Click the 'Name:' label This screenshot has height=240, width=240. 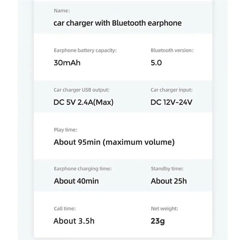point(62,10)
